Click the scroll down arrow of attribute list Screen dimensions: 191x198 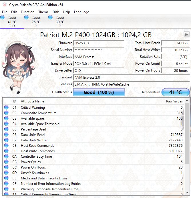[187, 193]
